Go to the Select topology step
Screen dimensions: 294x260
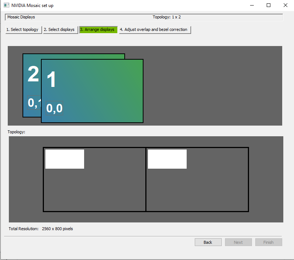click(x=24, y=30)
